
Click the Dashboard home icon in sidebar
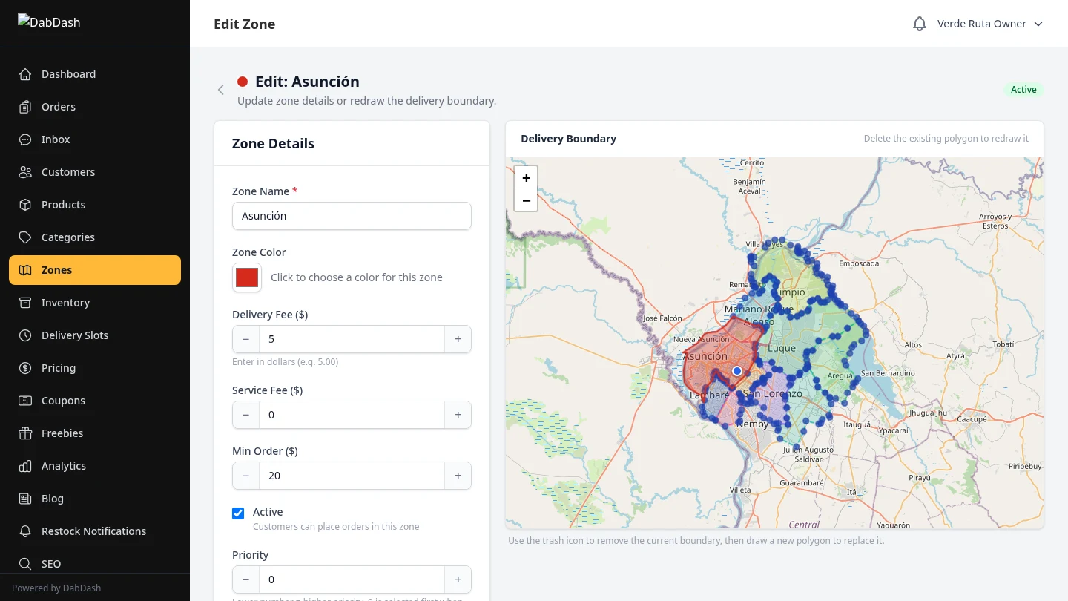tap(25, 74)
